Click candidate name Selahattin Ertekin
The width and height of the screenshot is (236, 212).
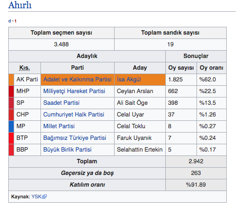click(x=139, y=150)
